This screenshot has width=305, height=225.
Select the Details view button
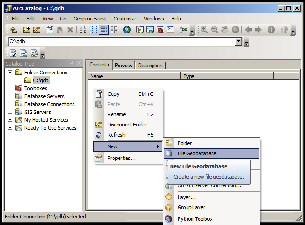104,30
